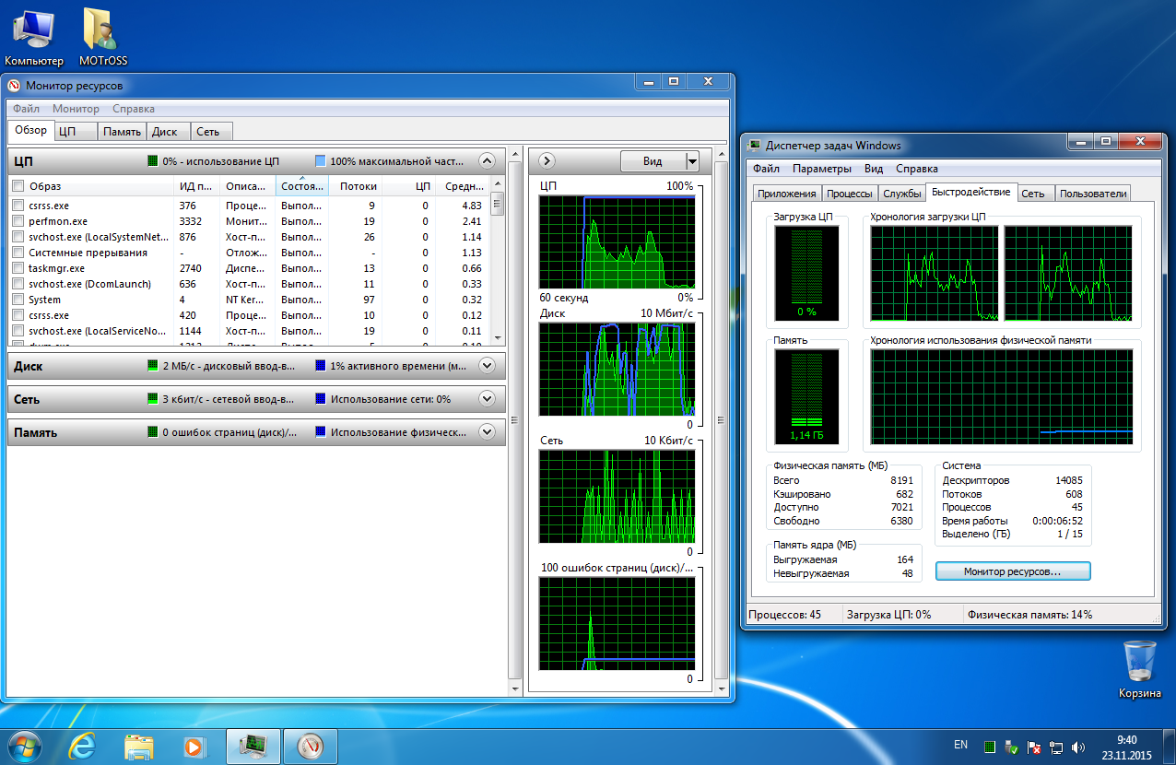Screen dimensions: 1176x765
Task: Expand the Диск section chevron
Action: pyautogui.click(x=488, y=366)
